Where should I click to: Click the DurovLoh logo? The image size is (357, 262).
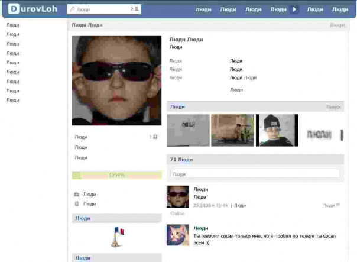coord(33,9)
